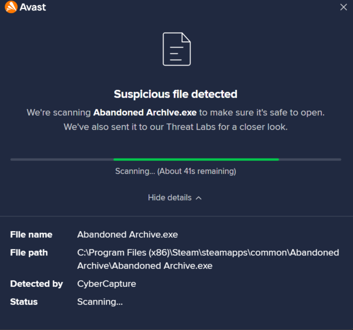This screenshot has width=353, height=330.
Task: Click the suspicious file document icon
Action: 176,49
